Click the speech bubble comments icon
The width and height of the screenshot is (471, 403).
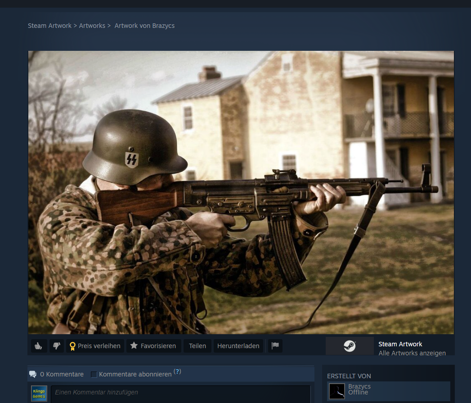(33, 374)
